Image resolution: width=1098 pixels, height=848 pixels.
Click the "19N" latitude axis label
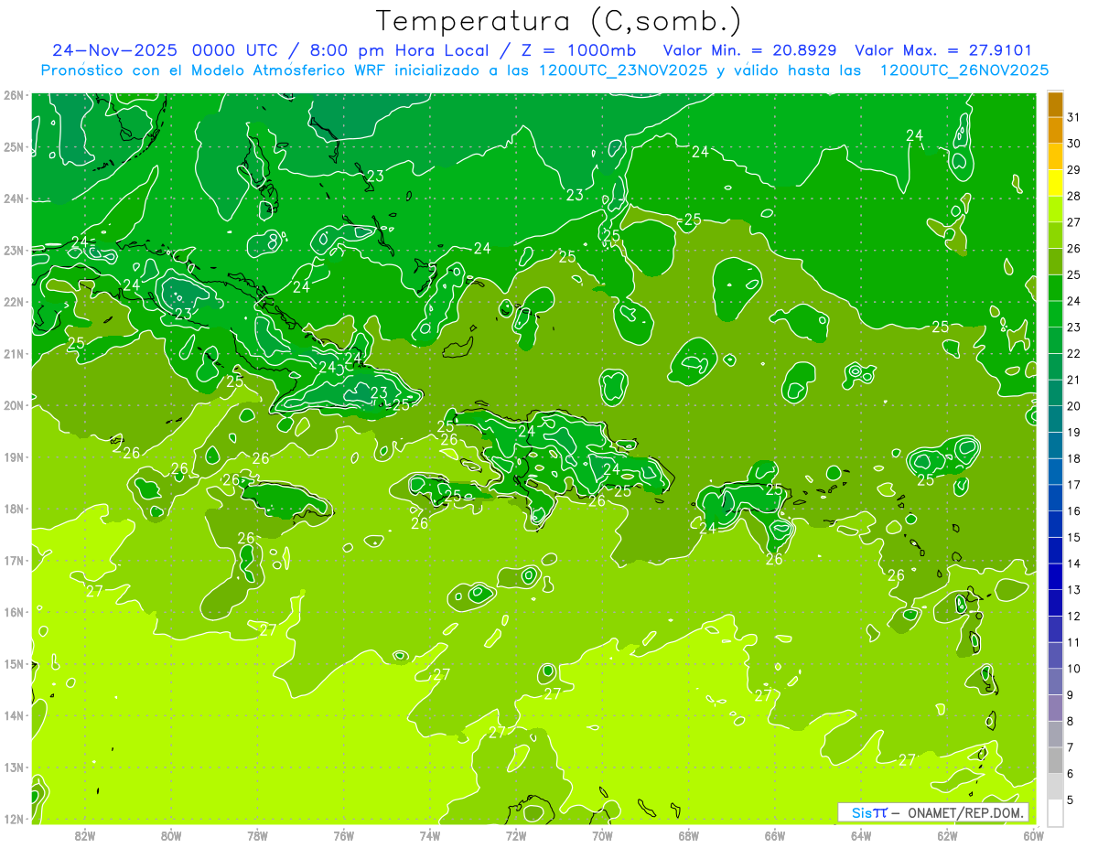pyautogui.click(x=14, y=457)
